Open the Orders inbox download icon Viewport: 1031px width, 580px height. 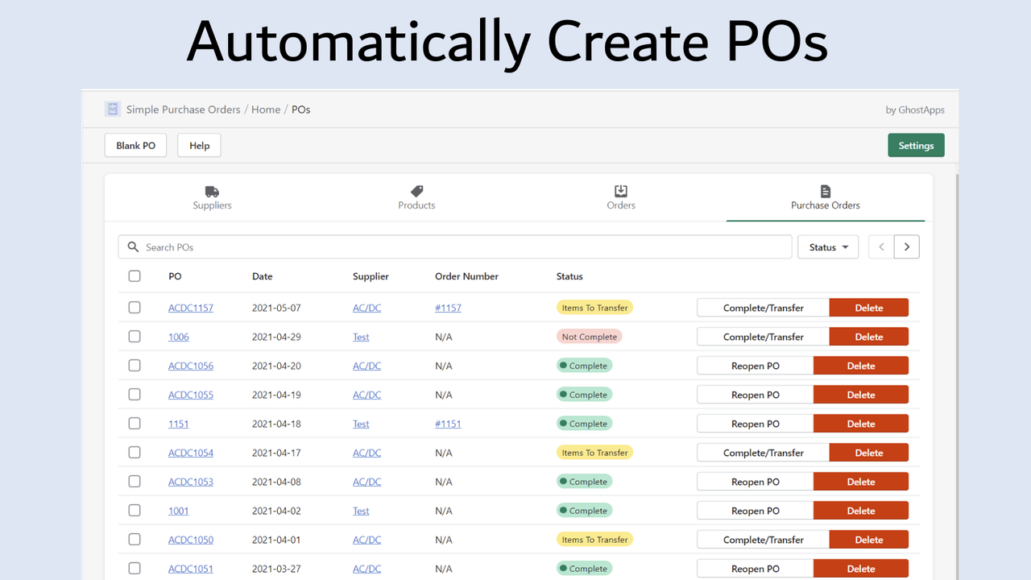[x=621, y=191]
